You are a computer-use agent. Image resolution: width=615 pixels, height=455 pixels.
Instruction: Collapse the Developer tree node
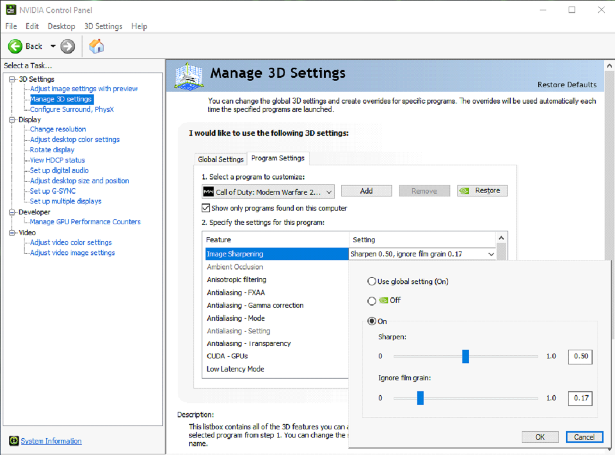12,212
